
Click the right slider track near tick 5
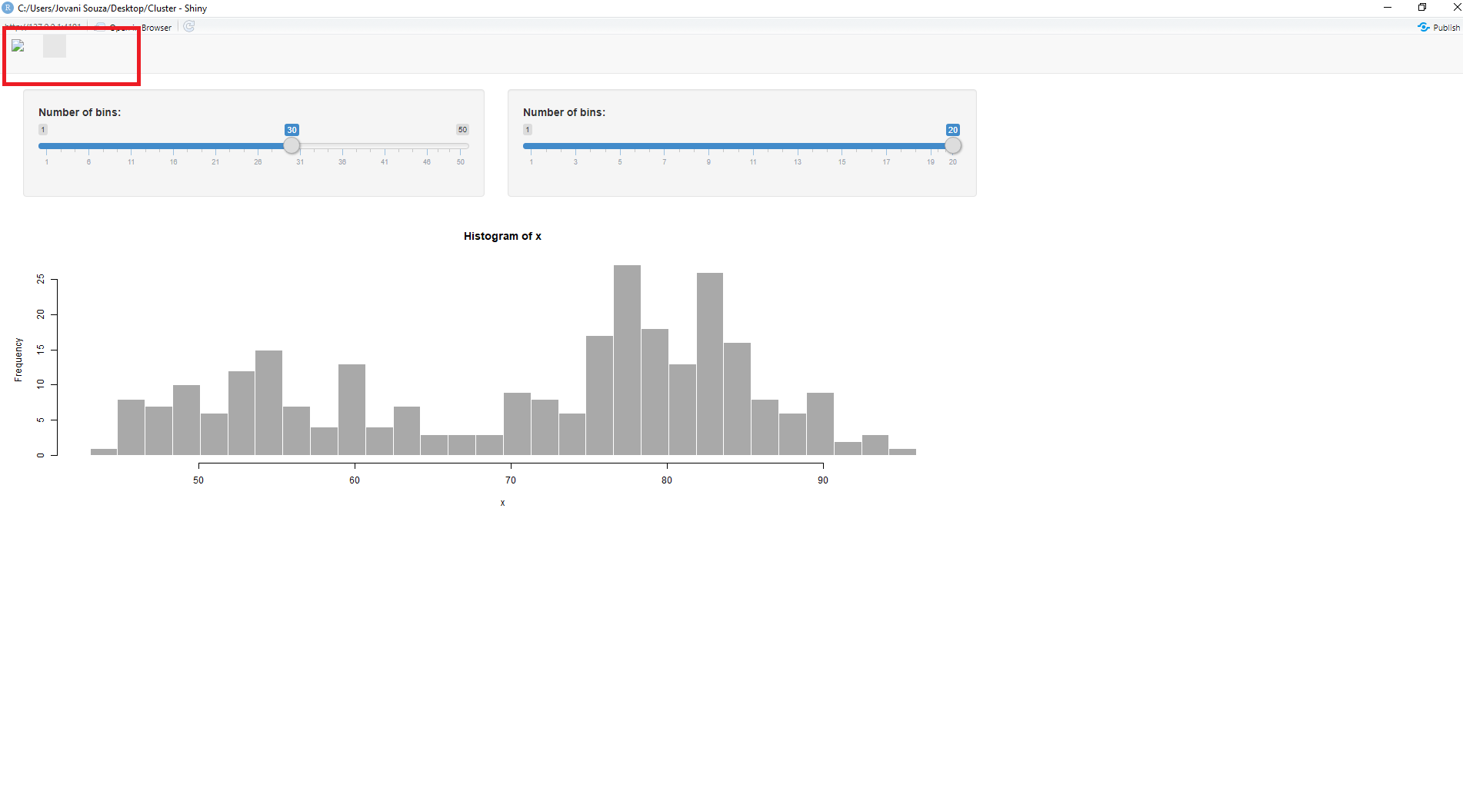tap(620, 145)
